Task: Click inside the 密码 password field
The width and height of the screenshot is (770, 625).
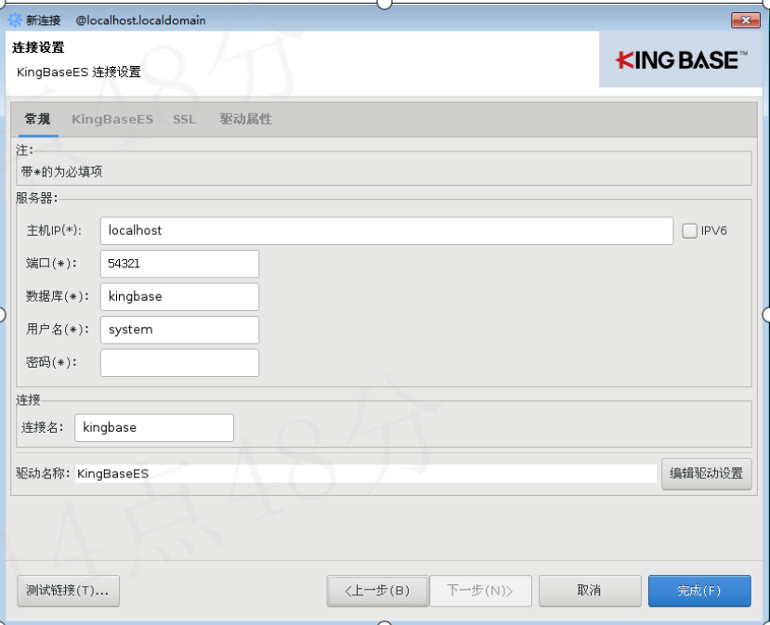Action: [x=178, y=362]
